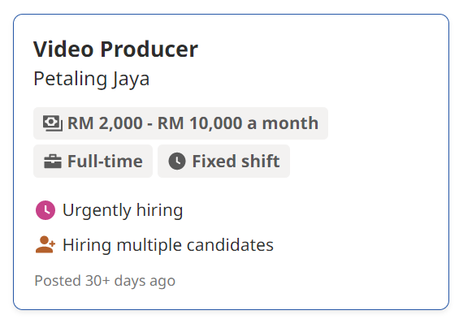Click the Petaling Jaya location text
Viewport: 459px width, 319px height.
tap(91, 79)
